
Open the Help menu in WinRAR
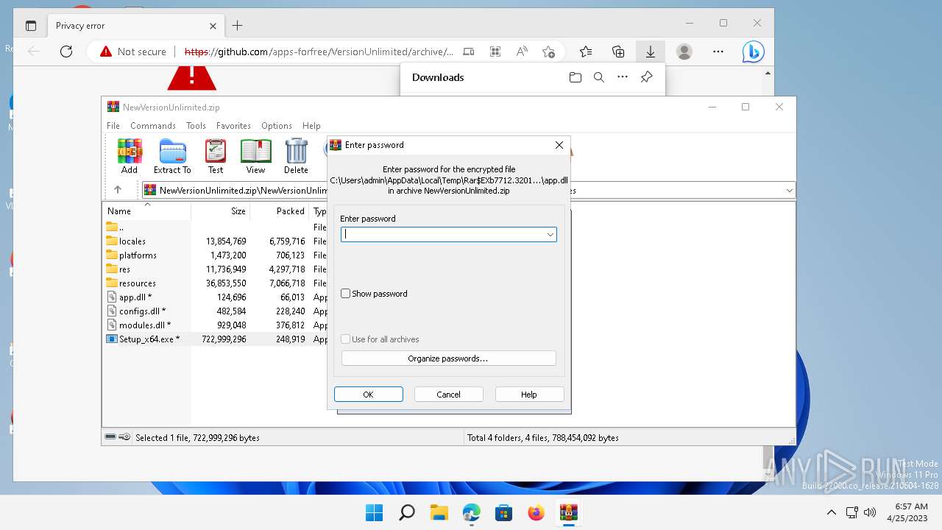pyautogui.click(x=311, y=126)
